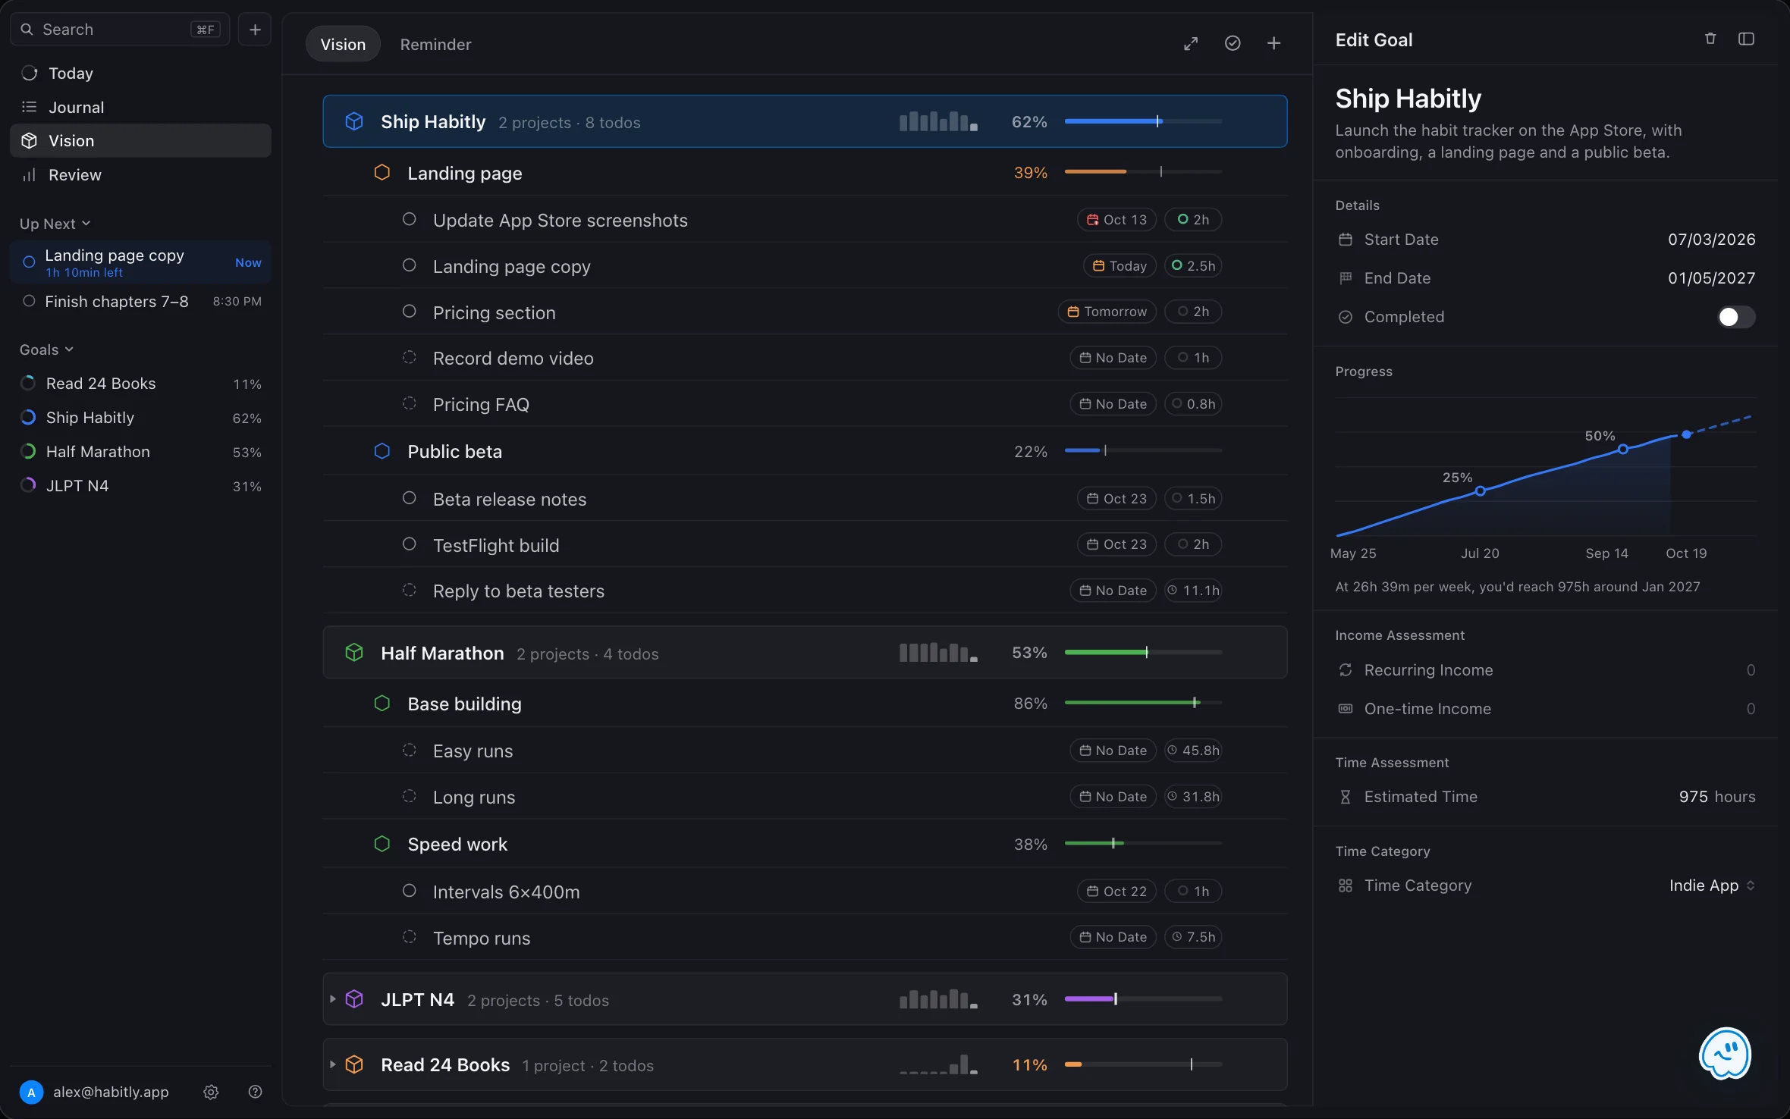Image resolution: width=1790 pixels, height=1119 pixels.
Task: Click the Half Marathon cube icon
Action: (354, 653)
